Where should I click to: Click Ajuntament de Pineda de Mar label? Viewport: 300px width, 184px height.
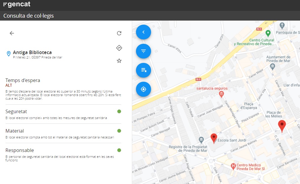278,59
